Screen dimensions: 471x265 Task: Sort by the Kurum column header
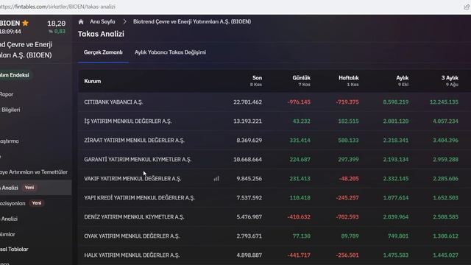coord(93,81)
